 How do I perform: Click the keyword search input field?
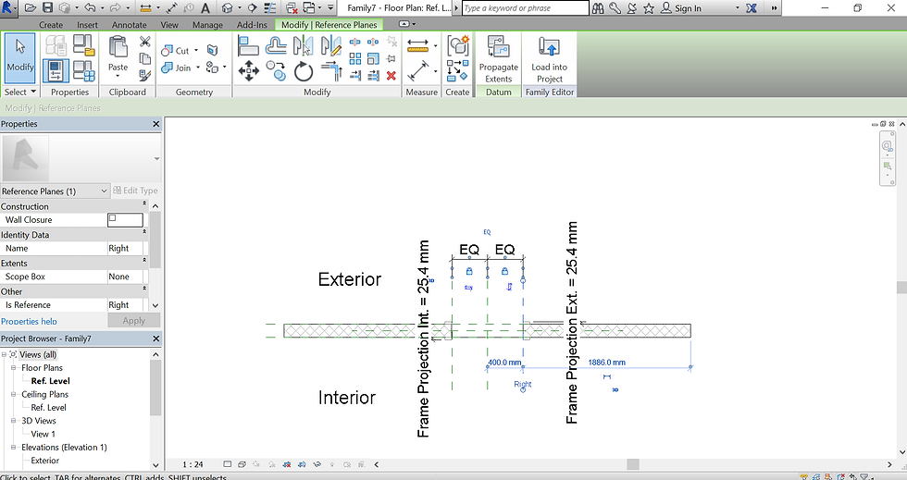point(525,8)
